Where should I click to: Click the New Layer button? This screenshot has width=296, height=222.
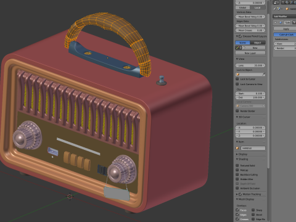tap(250, 53)
